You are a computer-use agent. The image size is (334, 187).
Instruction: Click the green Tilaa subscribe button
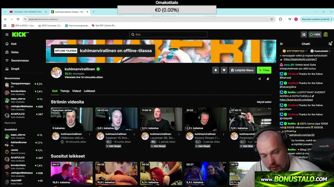[x=264, y=70]
